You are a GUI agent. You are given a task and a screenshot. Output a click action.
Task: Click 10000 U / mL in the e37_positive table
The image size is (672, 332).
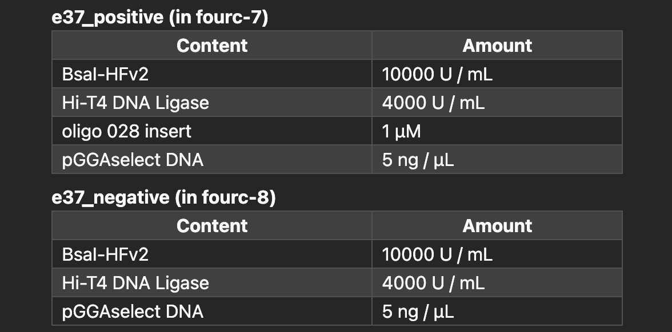(437, 74)
